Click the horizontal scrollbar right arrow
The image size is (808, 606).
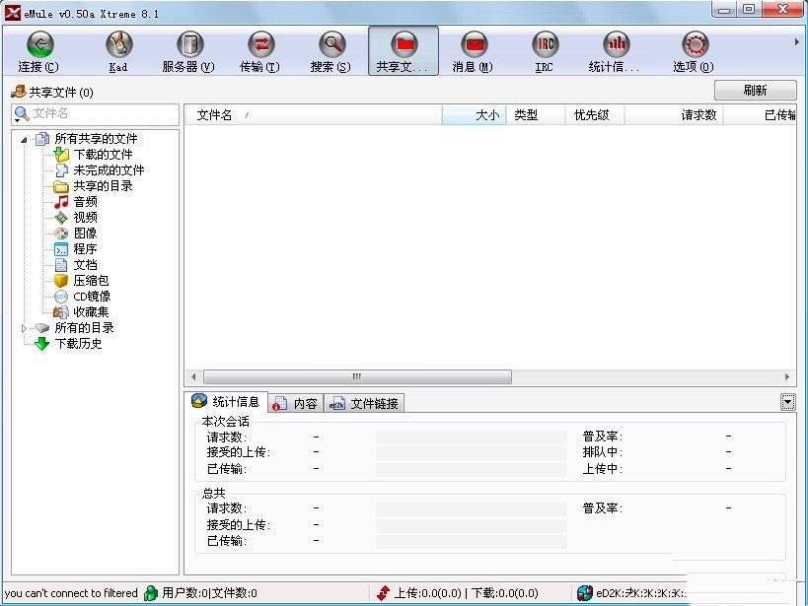coord(787,376)
